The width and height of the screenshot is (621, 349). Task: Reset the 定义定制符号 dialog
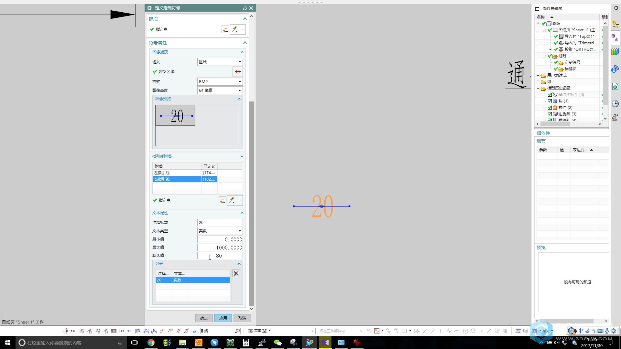tap(244, 8)
